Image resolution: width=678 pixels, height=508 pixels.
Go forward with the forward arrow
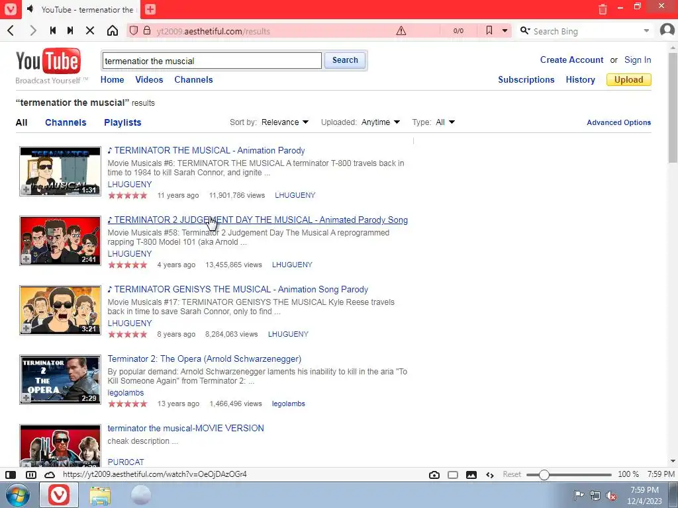click(x=33, y=30)
